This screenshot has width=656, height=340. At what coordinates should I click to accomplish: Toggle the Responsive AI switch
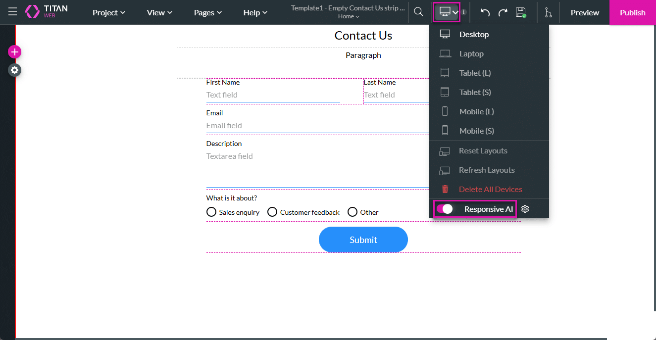(445, 209)
